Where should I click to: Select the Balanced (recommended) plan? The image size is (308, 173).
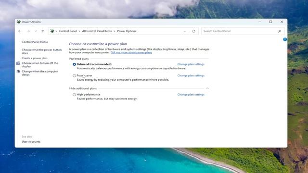point(74,64)
